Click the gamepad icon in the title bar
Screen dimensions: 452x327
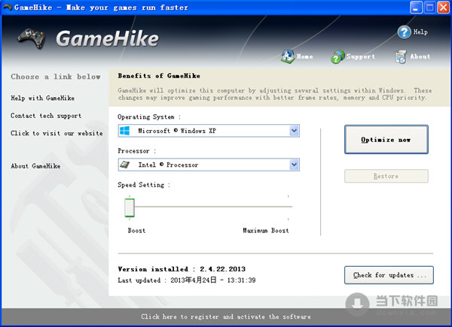7,7
